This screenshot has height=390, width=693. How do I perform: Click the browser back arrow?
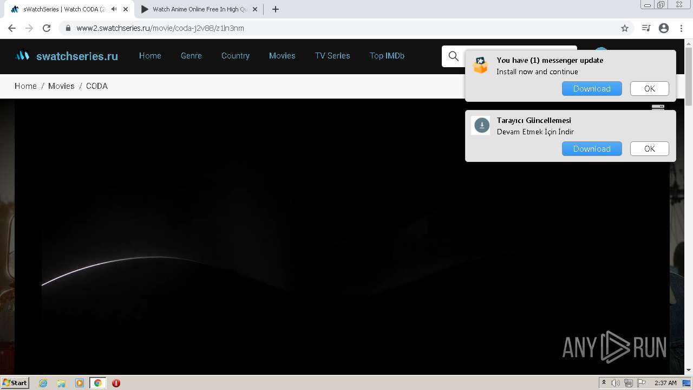click(12, 28)
